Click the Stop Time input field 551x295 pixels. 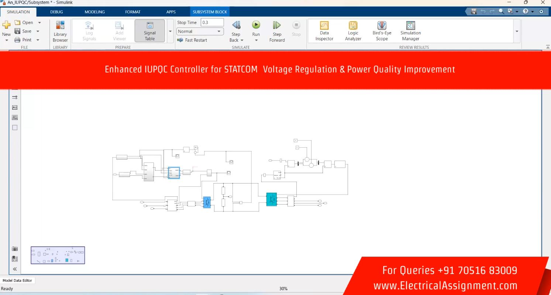pos(212,23)
